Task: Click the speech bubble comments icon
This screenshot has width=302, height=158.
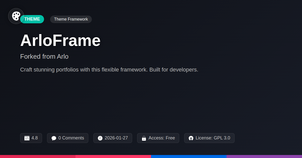Action: click(x=54, y=138)
